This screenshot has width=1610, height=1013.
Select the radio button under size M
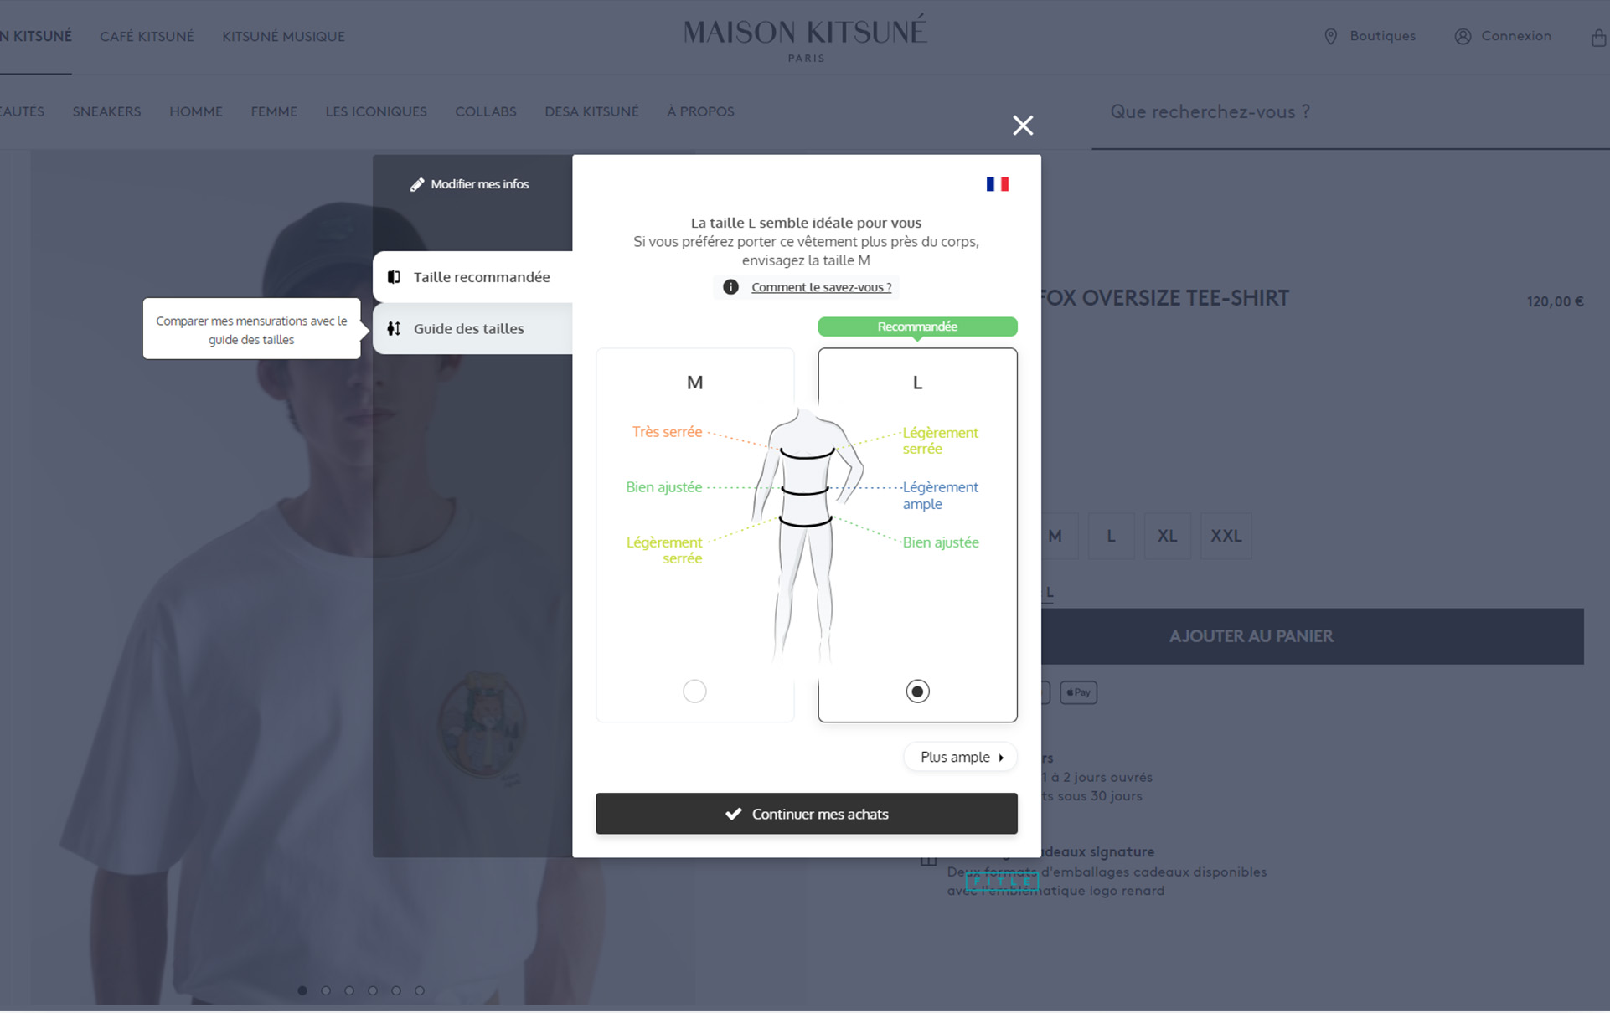(694, 691)
